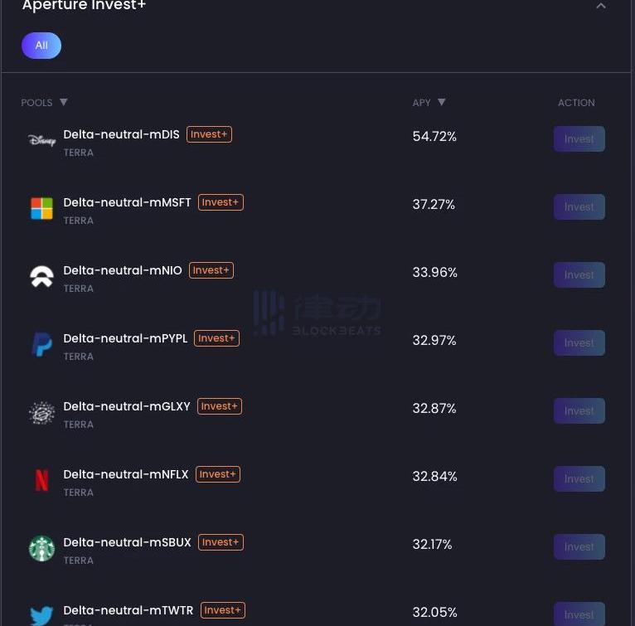Sort by APY using its arrow
The width and height of the screenshot is (635, 626).
click(x=441, y=102)
